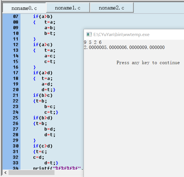This screenshot has height=177, width=184.
Task: Click the printf statement on line 34
Action: coord(58,168)
